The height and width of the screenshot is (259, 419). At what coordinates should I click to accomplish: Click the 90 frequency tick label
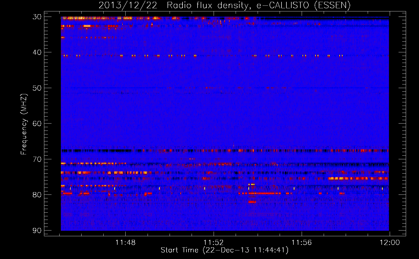coord(37,230)
